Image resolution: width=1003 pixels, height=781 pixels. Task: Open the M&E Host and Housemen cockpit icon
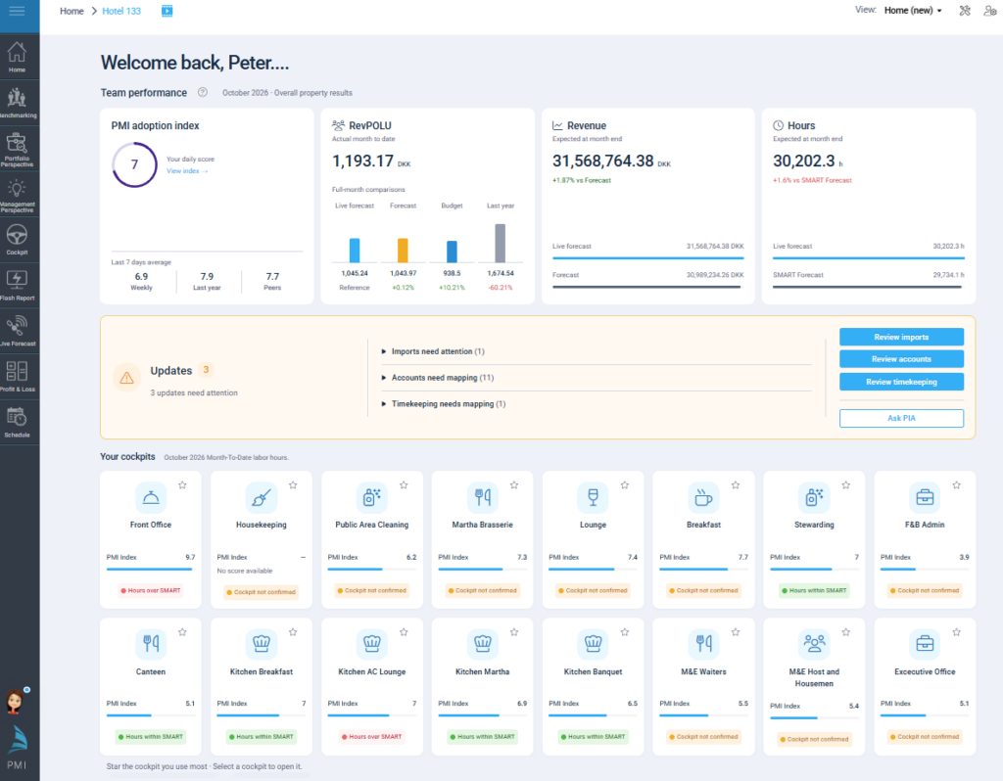[814, 643]
